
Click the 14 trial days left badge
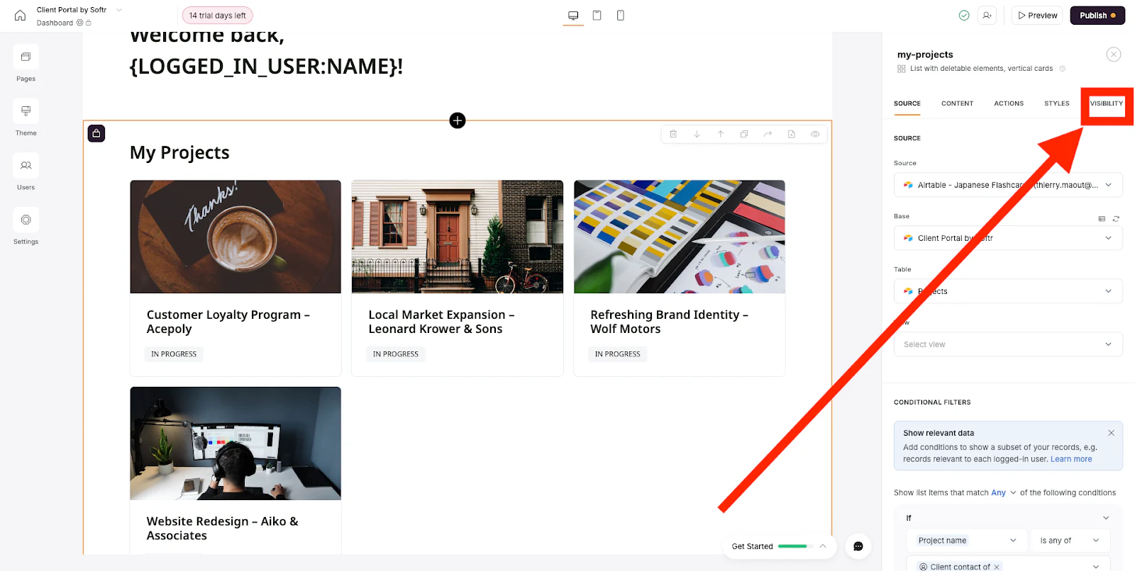(218, 16)
